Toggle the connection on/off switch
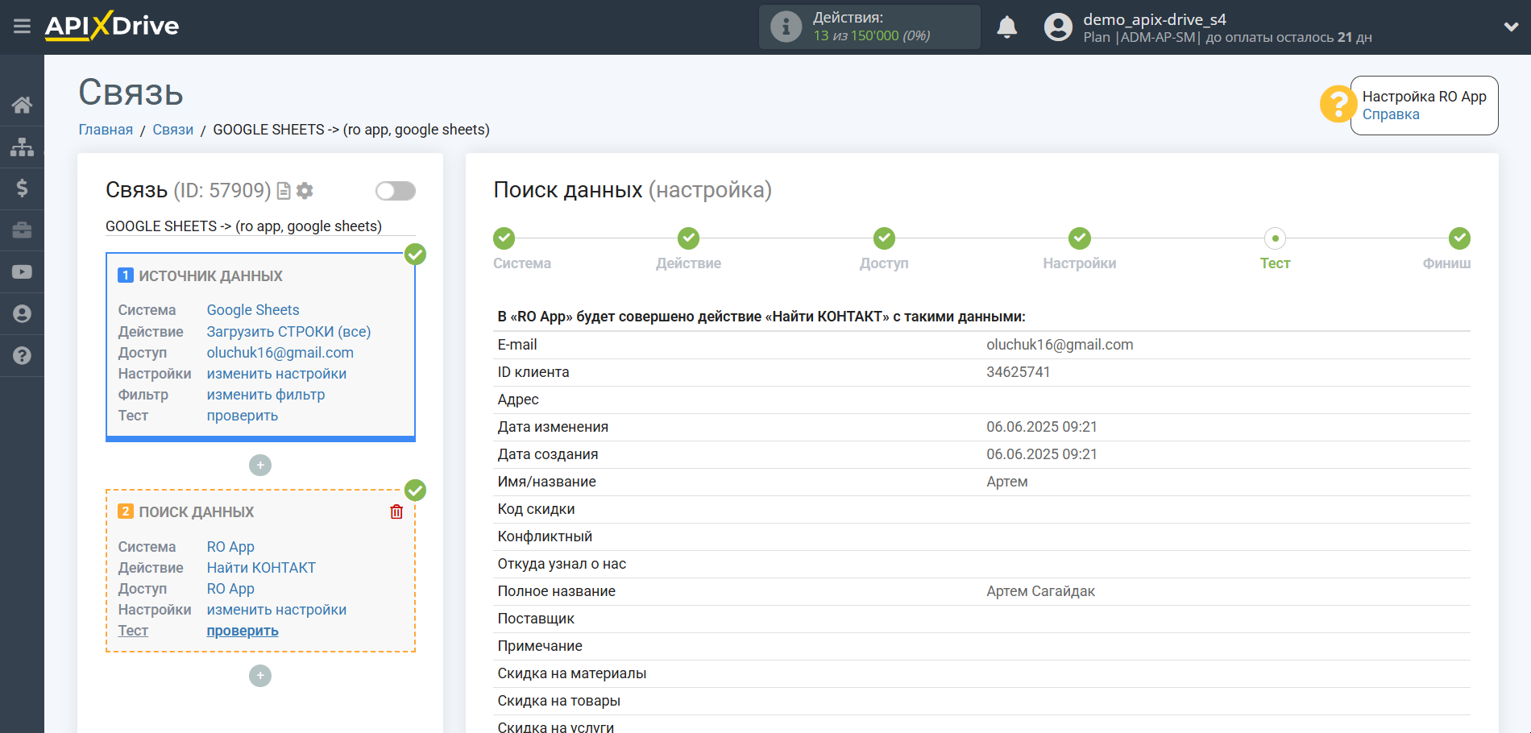 pyautogui.click(x=395, y=191)
